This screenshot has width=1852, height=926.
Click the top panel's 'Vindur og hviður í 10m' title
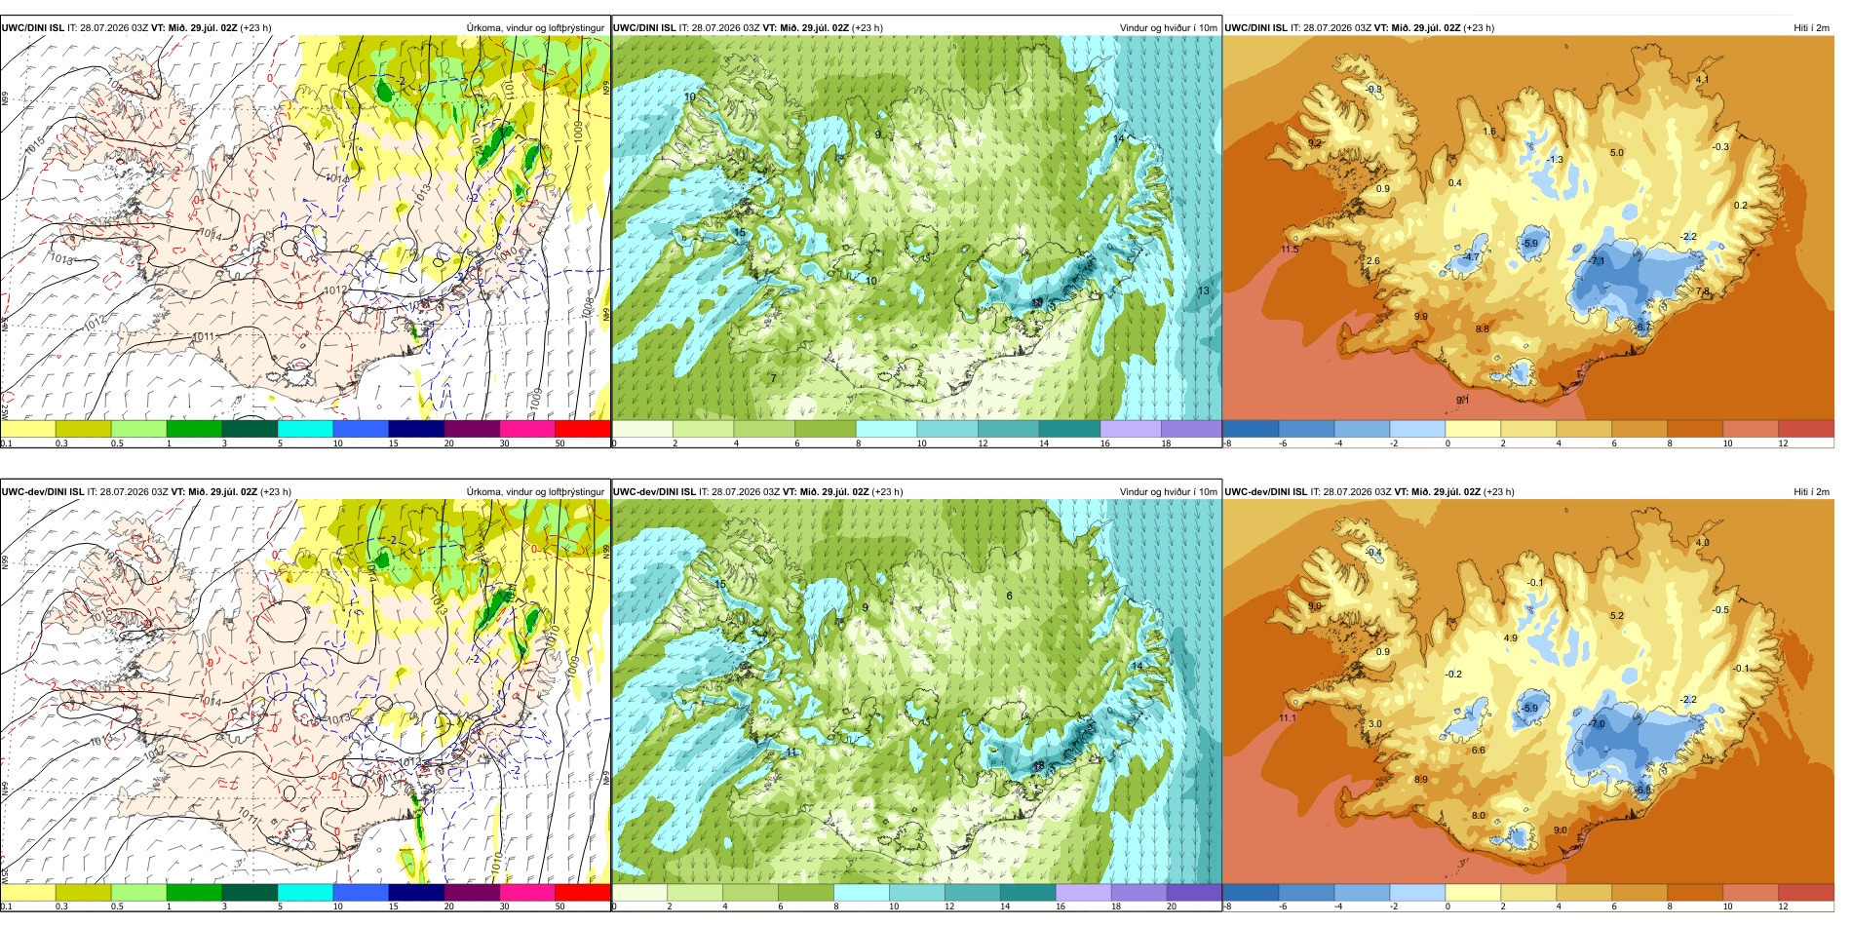(1168, 28)
